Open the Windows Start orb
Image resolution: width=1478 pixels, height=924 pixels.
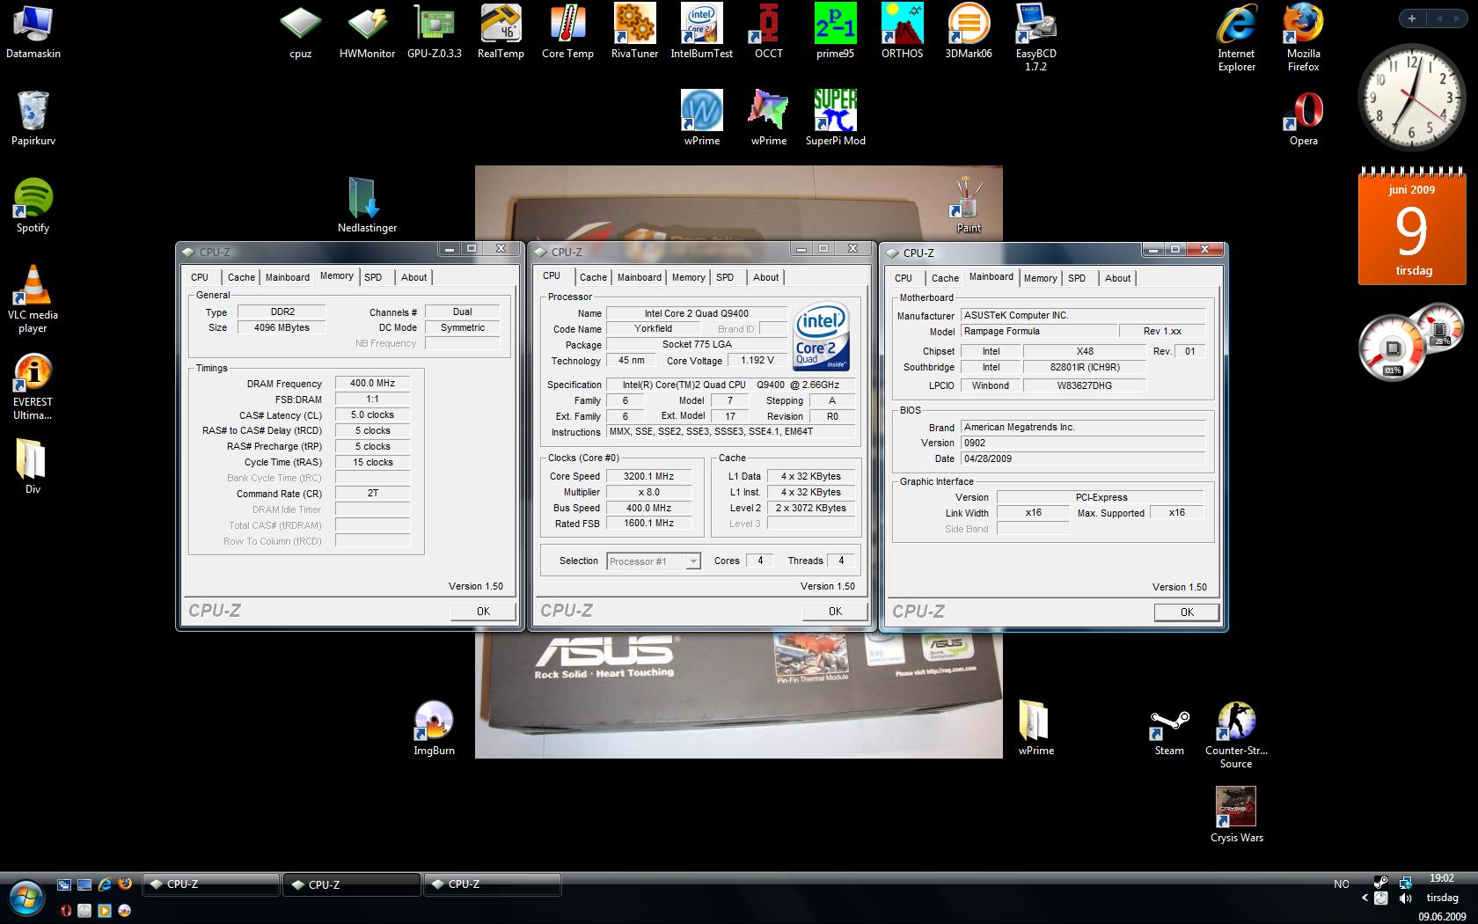[26, 898]
